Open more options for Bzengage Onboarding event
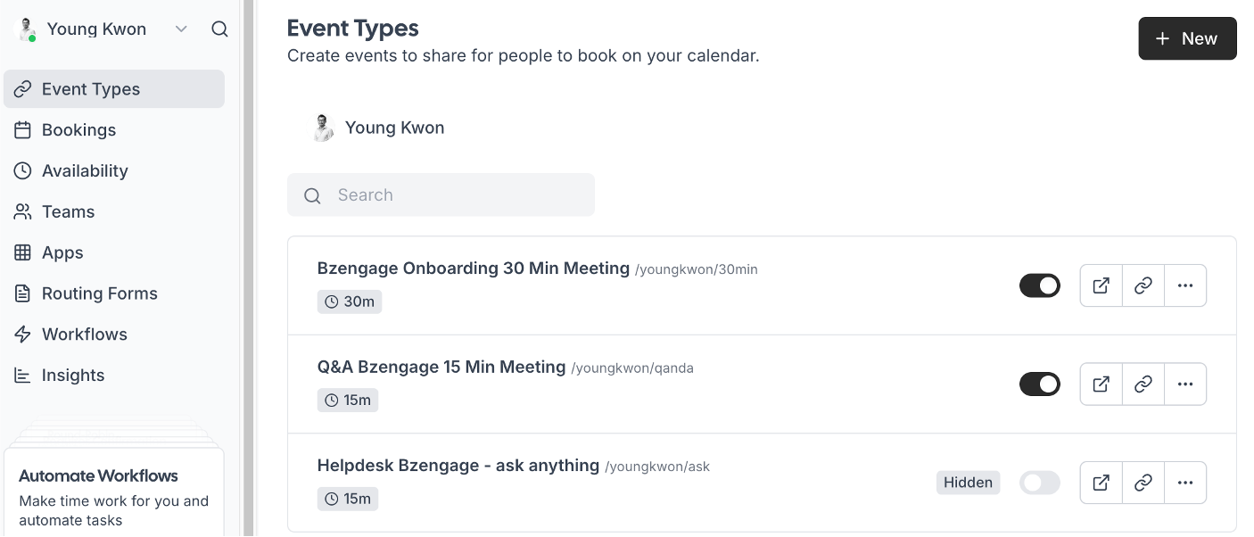Screen dimensions: 1254x537 (1185, 285)
